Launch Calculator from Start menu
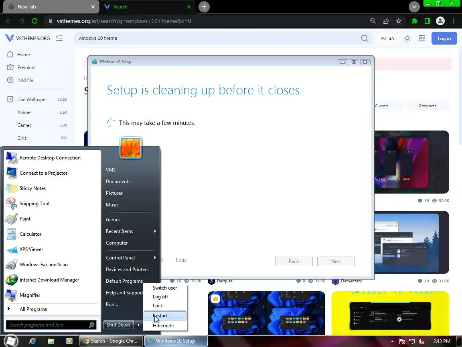462x347 pixels. click(52, 234)
